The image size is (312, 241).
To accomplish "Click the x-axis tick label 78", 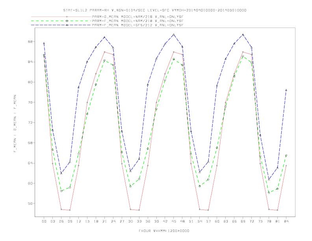I will coord(269,221).
